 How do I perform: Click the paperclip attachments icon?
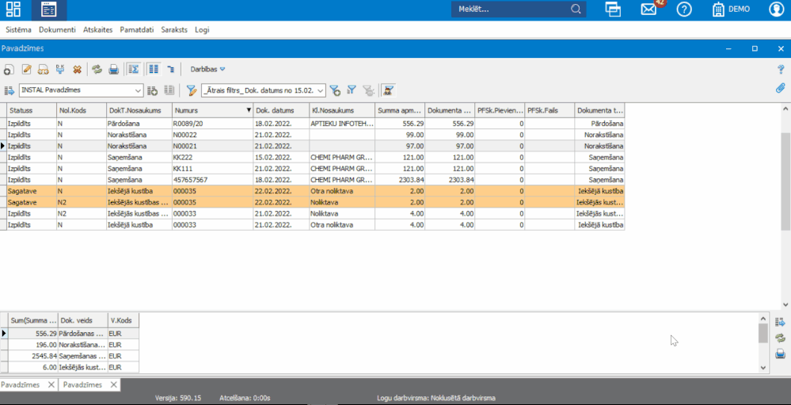click(780, 89)
